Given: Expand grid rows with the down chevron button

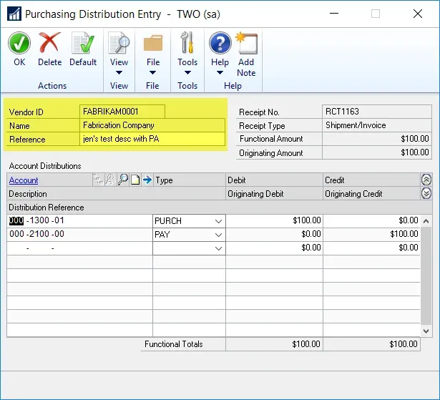Looking at the screenshot, I should 427,194.
